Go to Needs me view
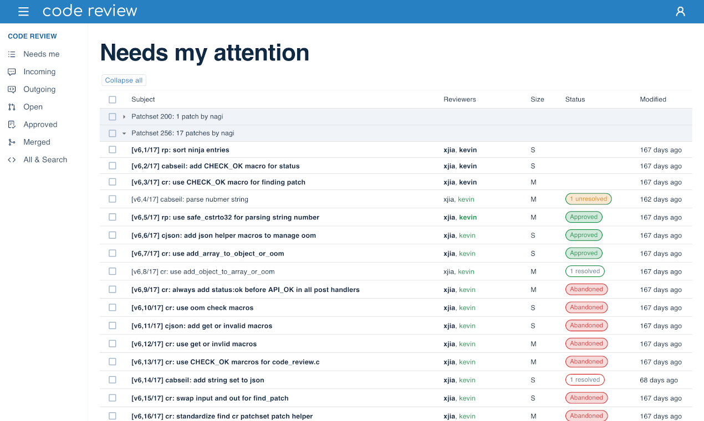 tap(42, 54)
